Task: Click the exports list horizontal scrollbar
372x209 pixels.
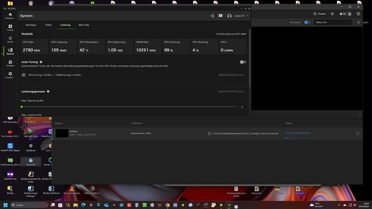Action: [242, 185]
